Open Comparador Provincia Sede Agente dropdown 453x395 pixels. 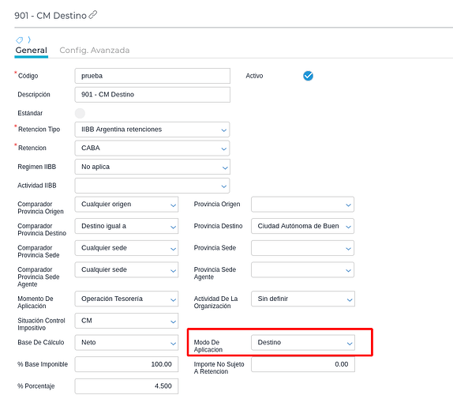coord(126,270)
